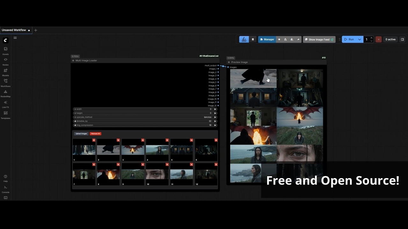Switch to the Unsaved Workflow tab
Image resolution: width=408 pixels, height=229 pixels.
pos(16,30)
